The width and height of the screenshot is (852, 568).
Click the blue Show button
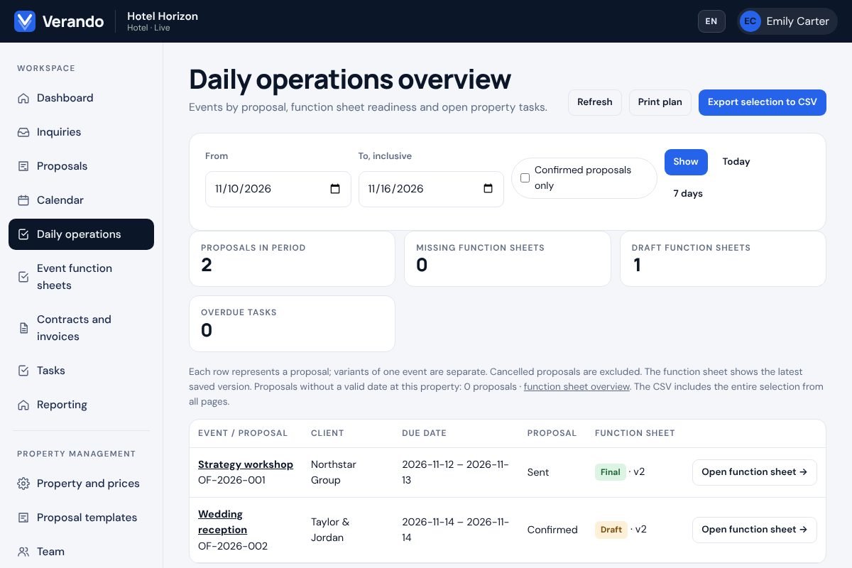coord(686,162)
